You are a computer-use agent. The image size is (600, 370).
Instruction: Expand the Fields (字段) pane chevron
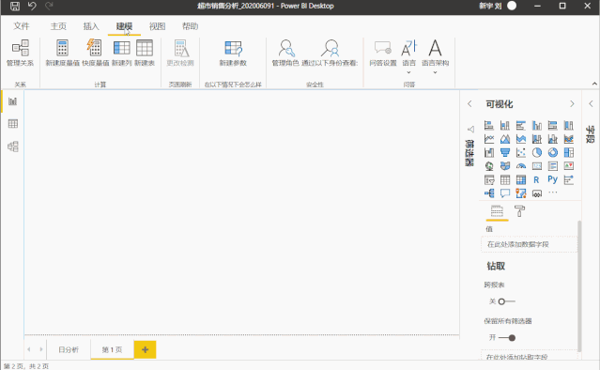click(591, 103)
